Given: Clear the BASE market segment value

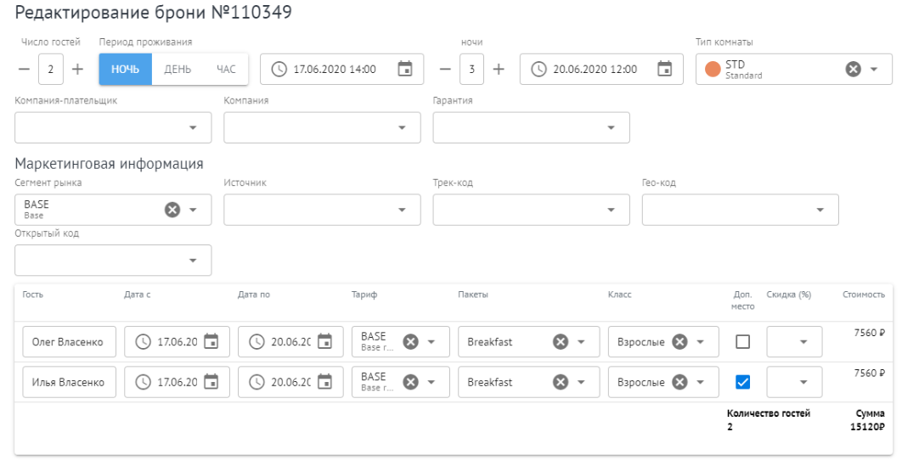Looking at the screenshot, I should pyautogui.click(x=172, y=210).
